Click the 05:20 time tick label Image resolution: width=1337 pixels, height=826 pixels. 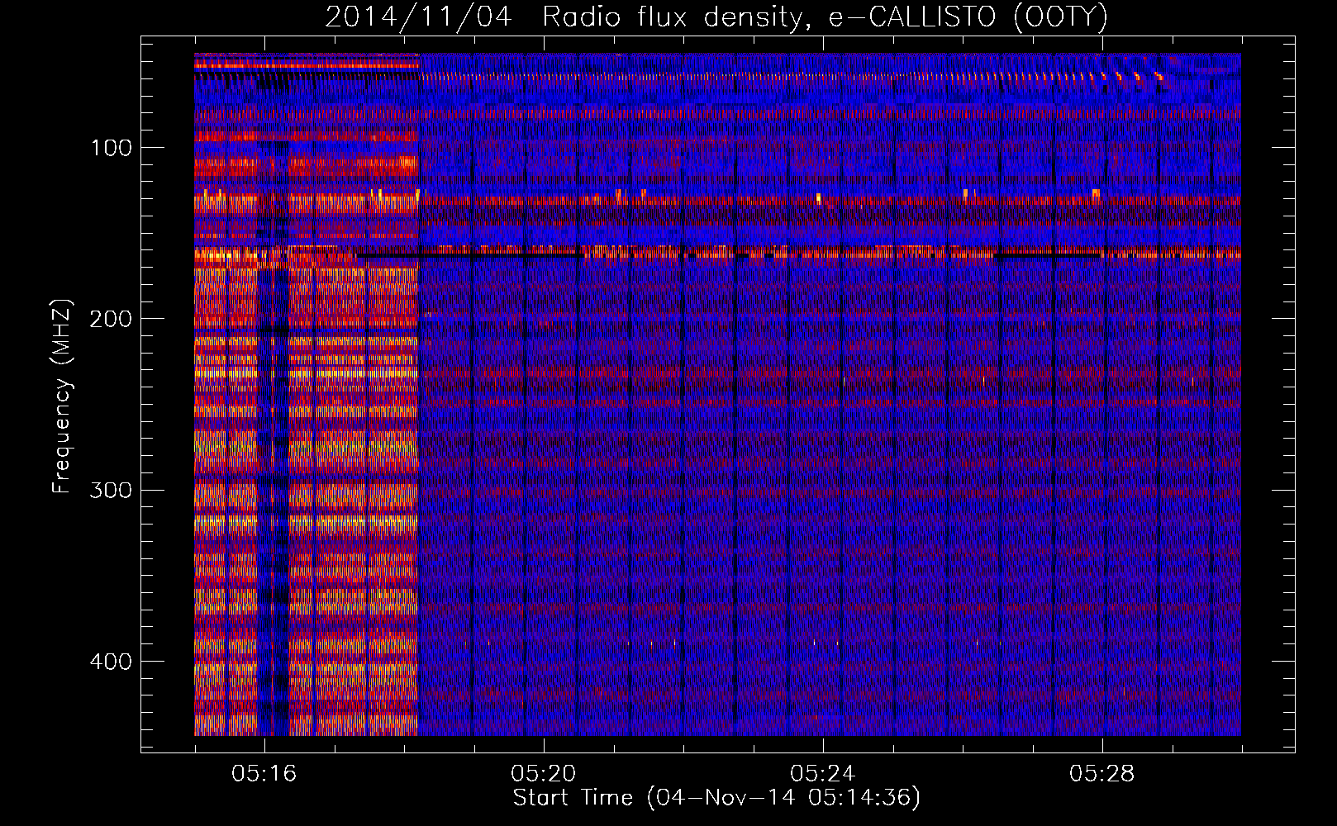coord(544,774)
